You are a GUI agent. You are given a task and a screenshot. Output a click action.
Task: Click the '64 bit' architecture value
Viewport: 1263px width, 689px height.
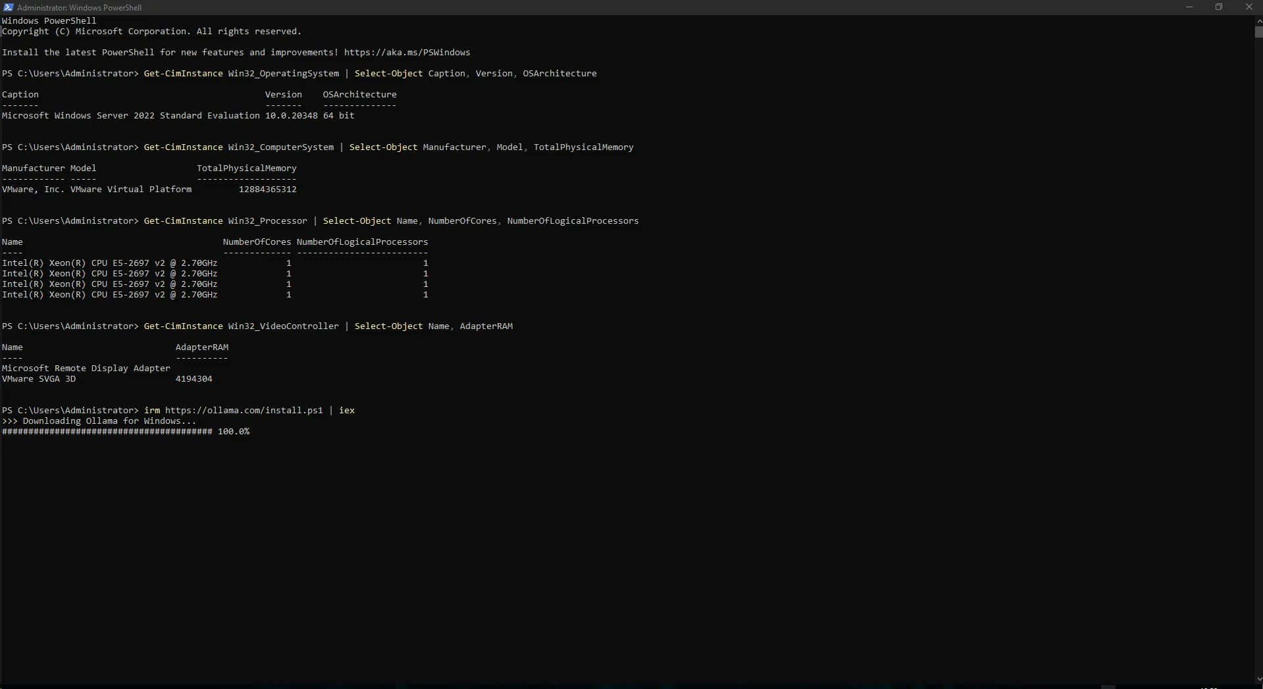[x=338, y=116]
